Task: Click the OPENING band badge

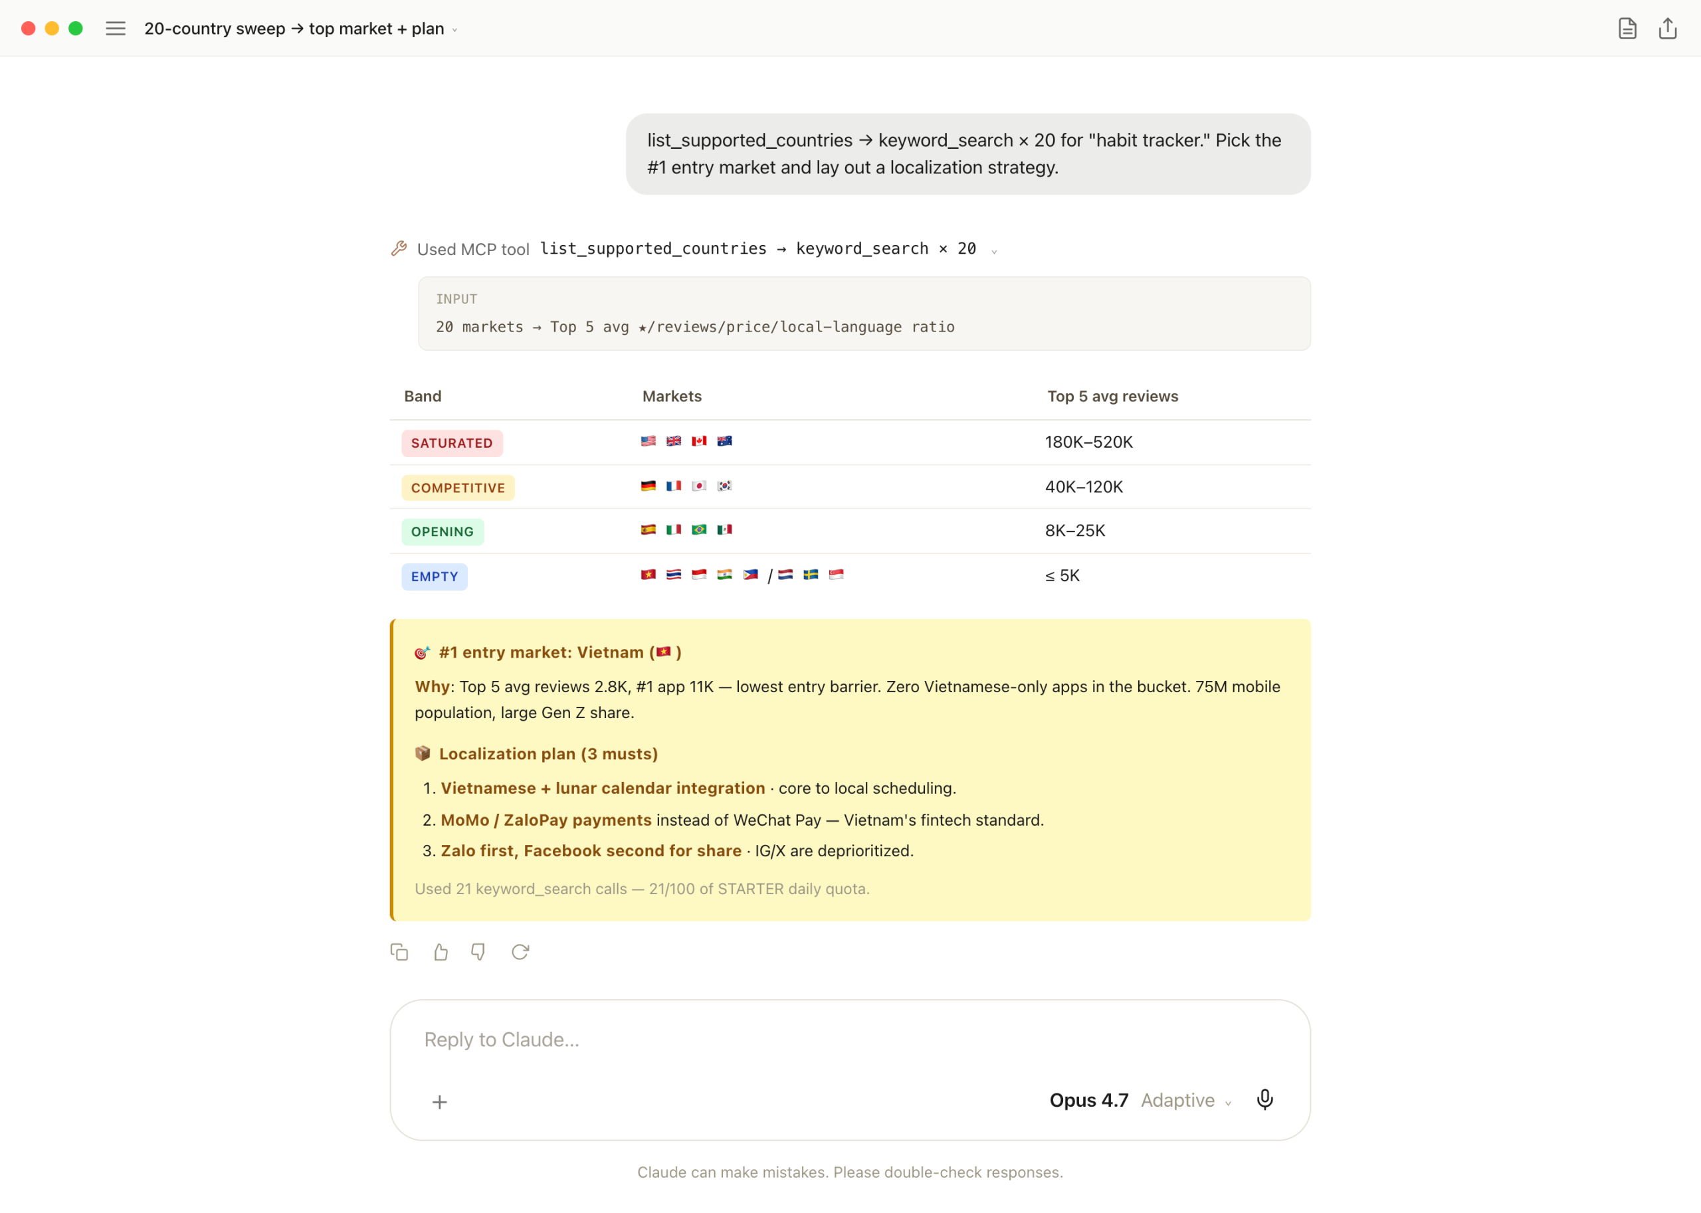Action: click(443, 532)
